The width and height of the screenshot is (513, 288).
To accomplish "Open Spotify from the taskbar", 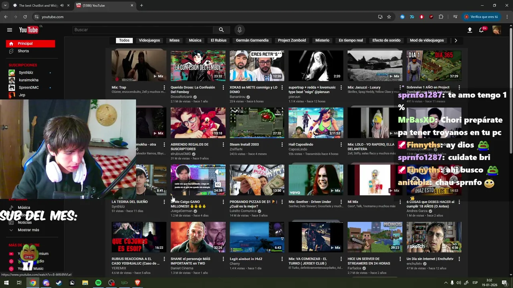I will [98, 283].
